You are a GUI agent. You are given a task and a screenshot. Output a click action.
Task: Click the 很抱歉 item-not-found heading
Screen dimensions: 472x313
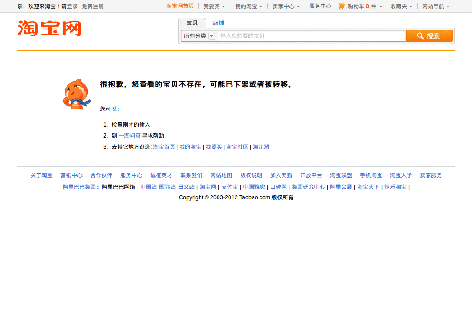click(196, 85)
